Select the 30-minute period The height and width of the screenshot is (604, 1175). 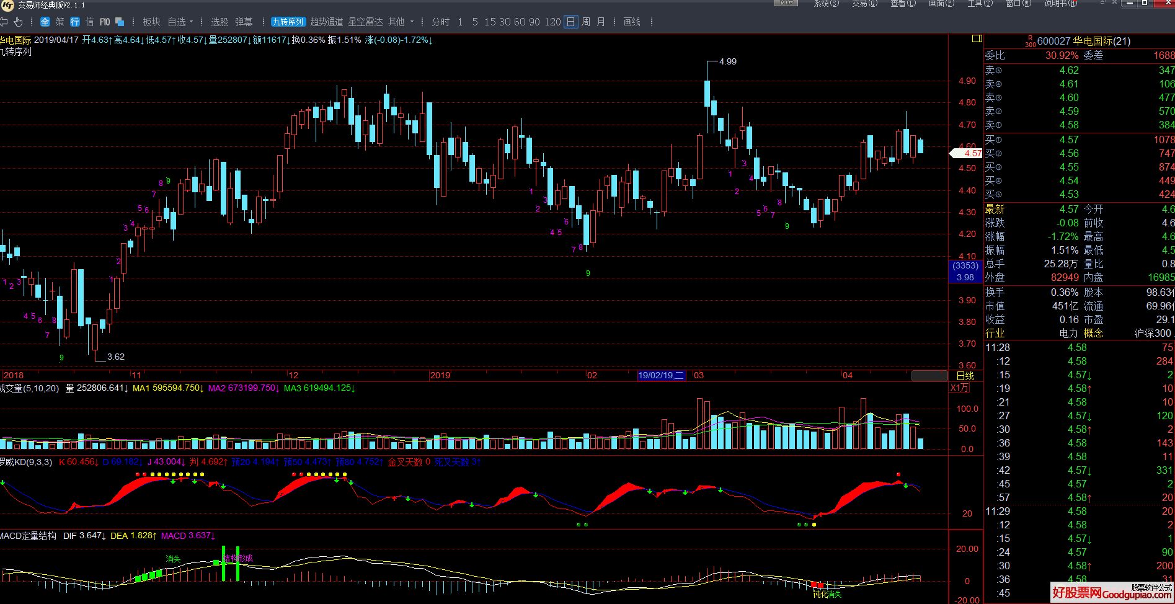[505, 22]
